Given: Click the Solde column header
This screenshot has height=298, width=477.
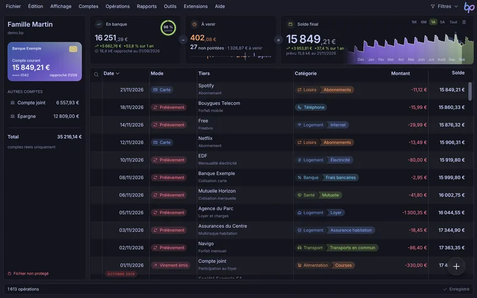Looking at the screenshot, I should [x=458, y=73].
